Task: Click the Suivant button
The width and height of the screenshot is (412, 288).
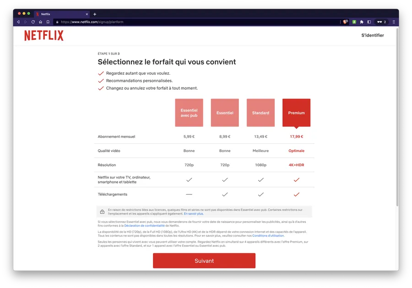Action: click(x=204, y=261)
